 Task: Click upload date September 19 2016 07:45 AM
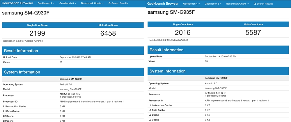tap(221, 57)
